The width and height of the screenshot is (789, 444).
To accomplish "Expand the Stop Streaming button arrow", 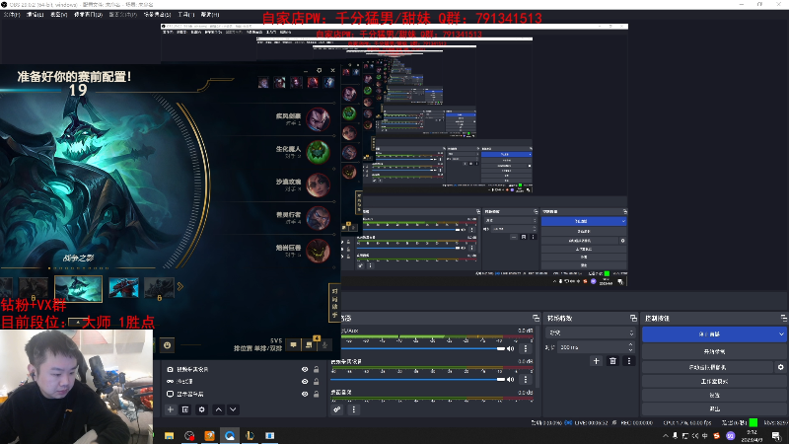I will (x=781, y=334).
